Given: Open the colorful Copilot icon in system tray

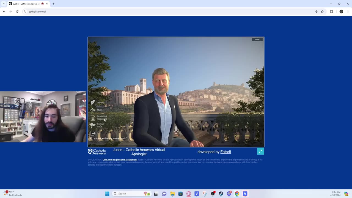Looking at the screenshot, I should 346,194.
